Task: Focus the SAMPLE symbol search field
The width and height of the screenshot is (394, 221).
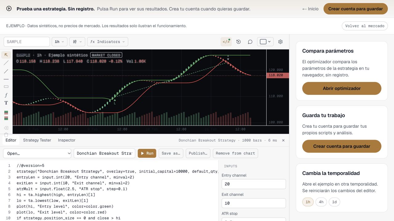Action: pyautogui.click(x=27, y=42)
